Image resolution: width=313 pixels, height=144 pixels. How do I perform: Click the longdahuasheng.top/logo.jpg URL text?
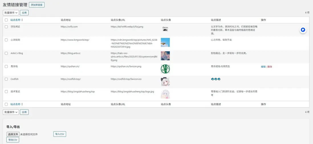pos(132,92)
